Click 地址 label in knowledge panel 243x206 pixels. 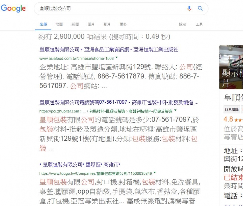(233, 151)
